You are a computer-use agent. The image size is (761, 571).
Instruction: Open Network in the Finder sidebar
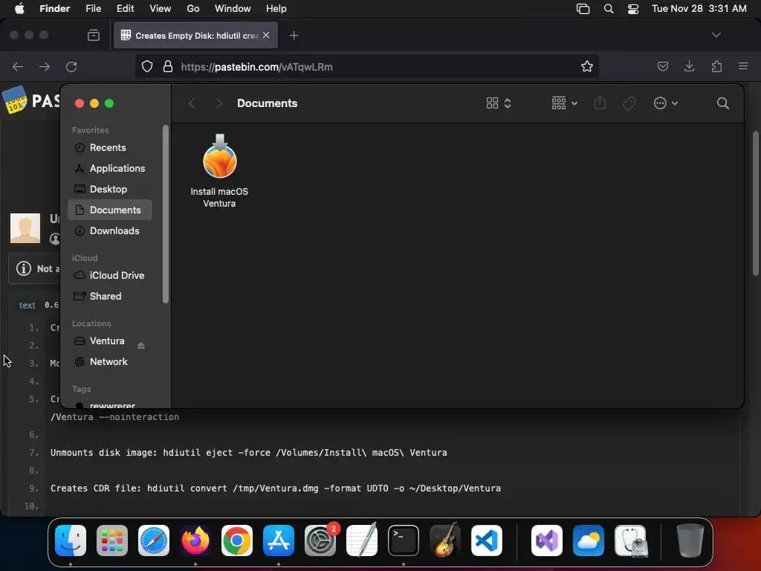(109, 362)
